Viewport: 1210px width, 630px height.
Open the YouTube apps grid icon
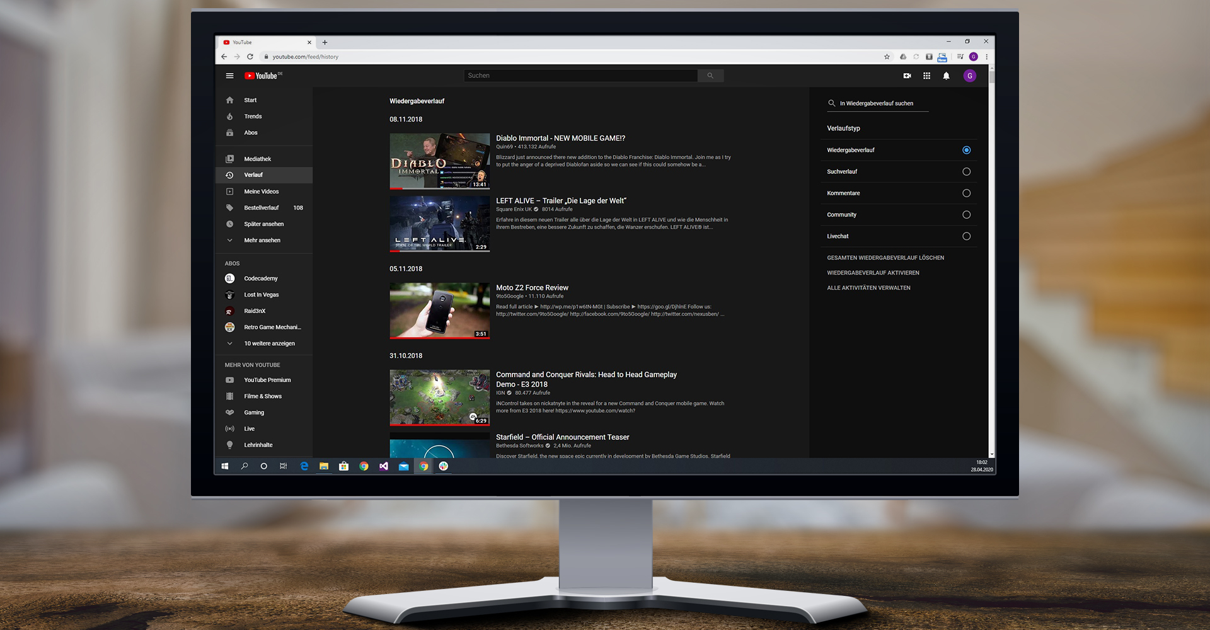coord(926,76)
